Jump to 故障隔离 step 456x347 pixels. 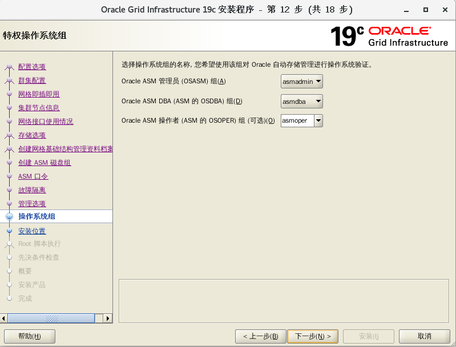pyautogui.click(x=32, y=190)
